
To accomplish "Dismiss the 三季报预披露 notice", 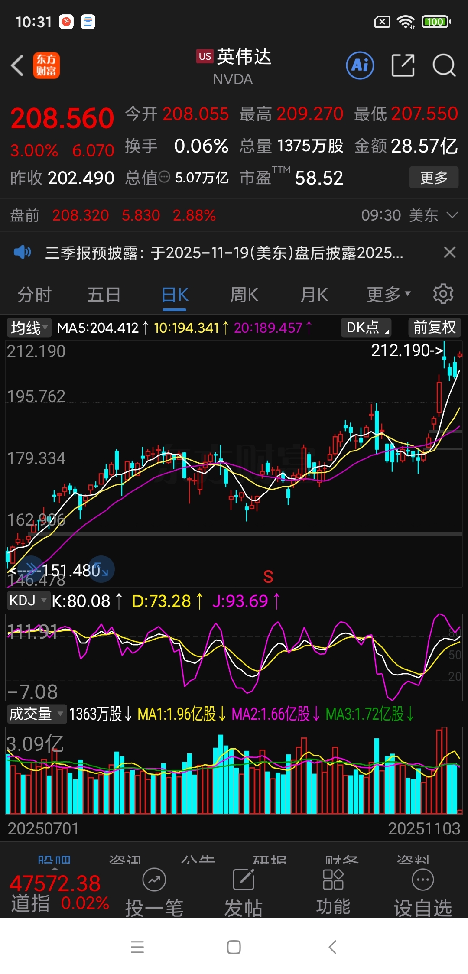I will [450, 252].
